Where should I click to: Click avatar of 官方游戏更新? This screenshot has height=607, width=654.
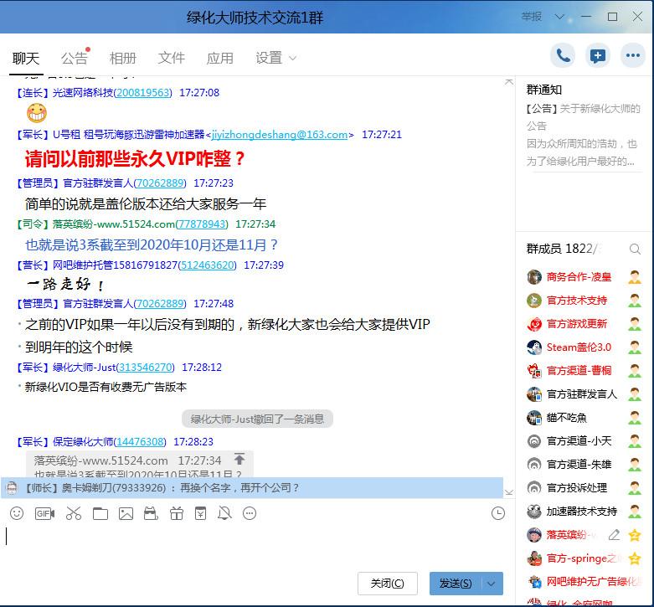click(x=534, y=324)
